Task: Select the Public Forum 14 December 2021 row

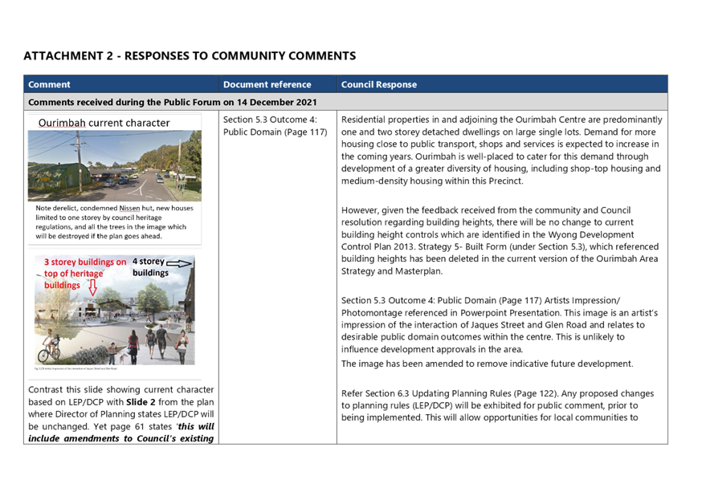Action: (x=172, y=103)
